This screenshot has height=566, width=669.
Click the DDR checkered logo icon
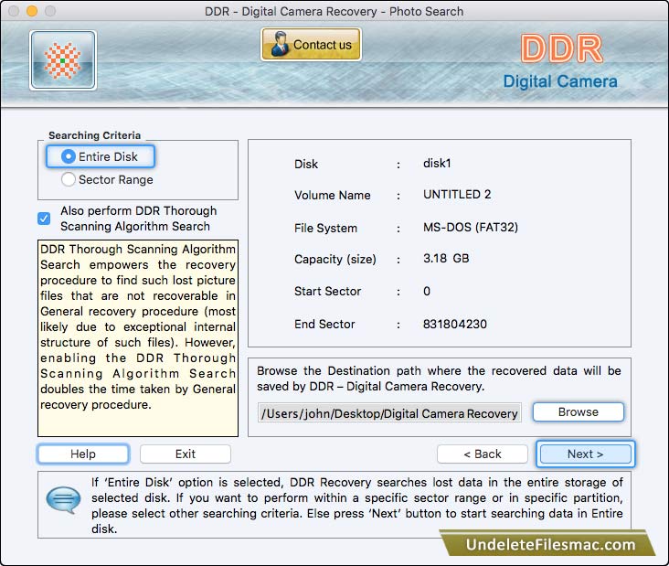(x=63, y=60)
